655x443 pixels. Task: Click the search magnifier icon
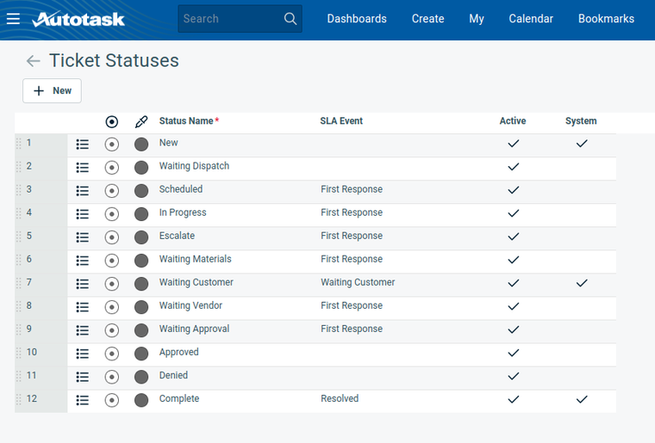[290, 19]
